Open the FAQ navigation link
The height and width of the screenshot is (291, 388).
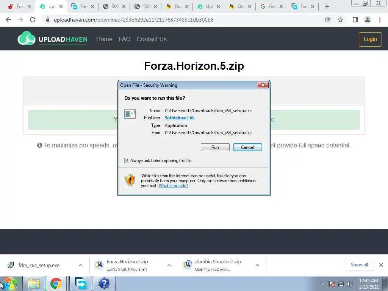124,39
